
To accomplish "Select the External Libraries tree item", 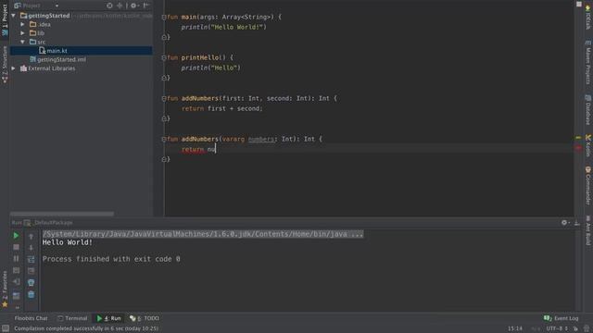I will pos(47,68).
